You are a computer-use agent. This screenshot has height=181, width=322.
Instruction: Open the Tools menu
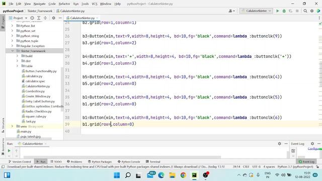click(x=85, y=4)
